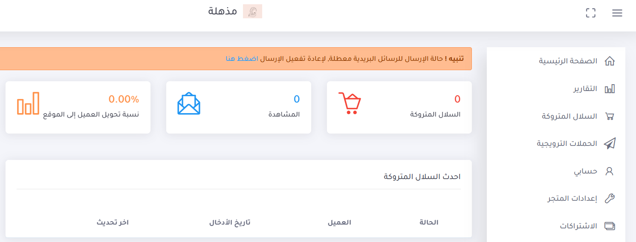Click the store logo thumbnail
Image resolution: width=636 pixels, height=242 pixels.
(x=252, y=11)
